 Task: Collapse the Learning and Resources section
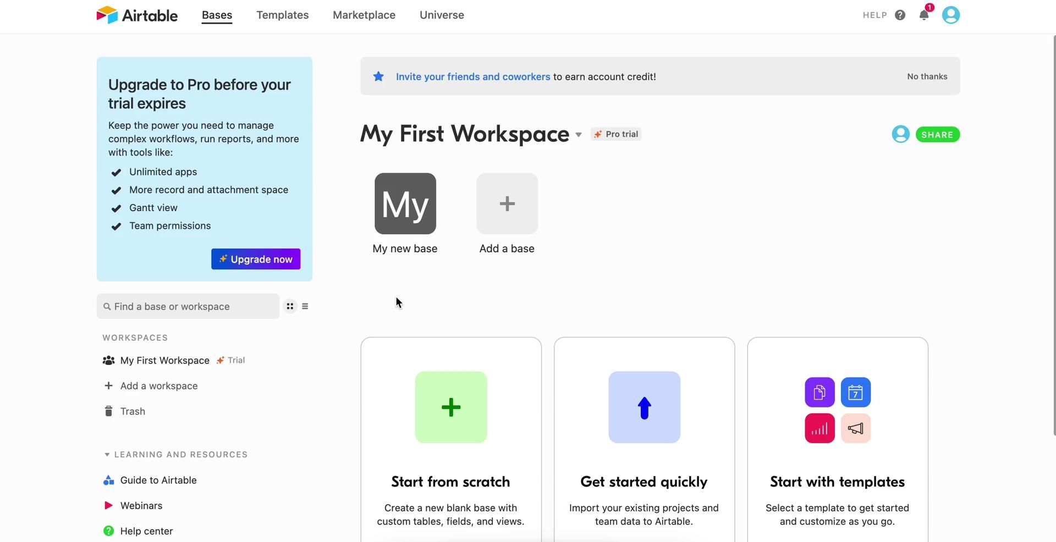[x=107, y=455]
